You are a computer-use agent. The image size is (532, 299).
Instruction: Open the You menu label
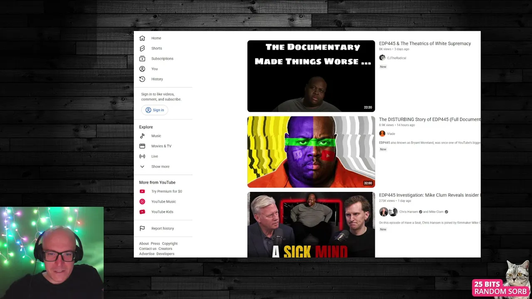tap(154, 69)
